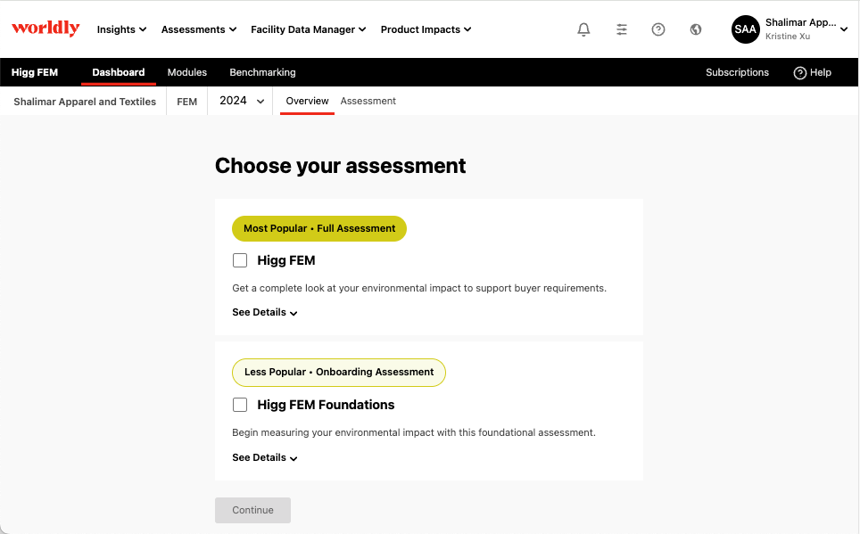Click the SAA profile avatar
Image resolution: width=860 pixels, height=534 pixels.
click(x=745, y=29)
